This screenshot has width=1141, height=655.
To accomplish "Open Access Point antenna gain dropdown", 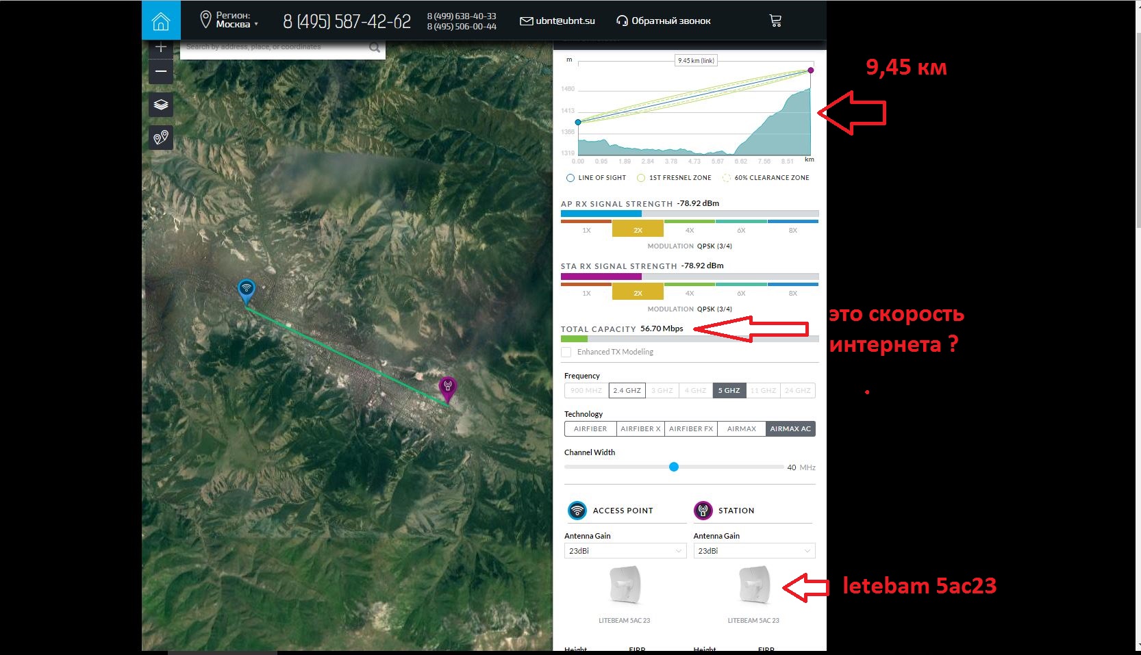I will click(625, 551).
